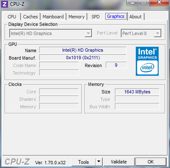Screen dimensions: 170x168
Task: Select the Memory tab
Action: (76, 17)
